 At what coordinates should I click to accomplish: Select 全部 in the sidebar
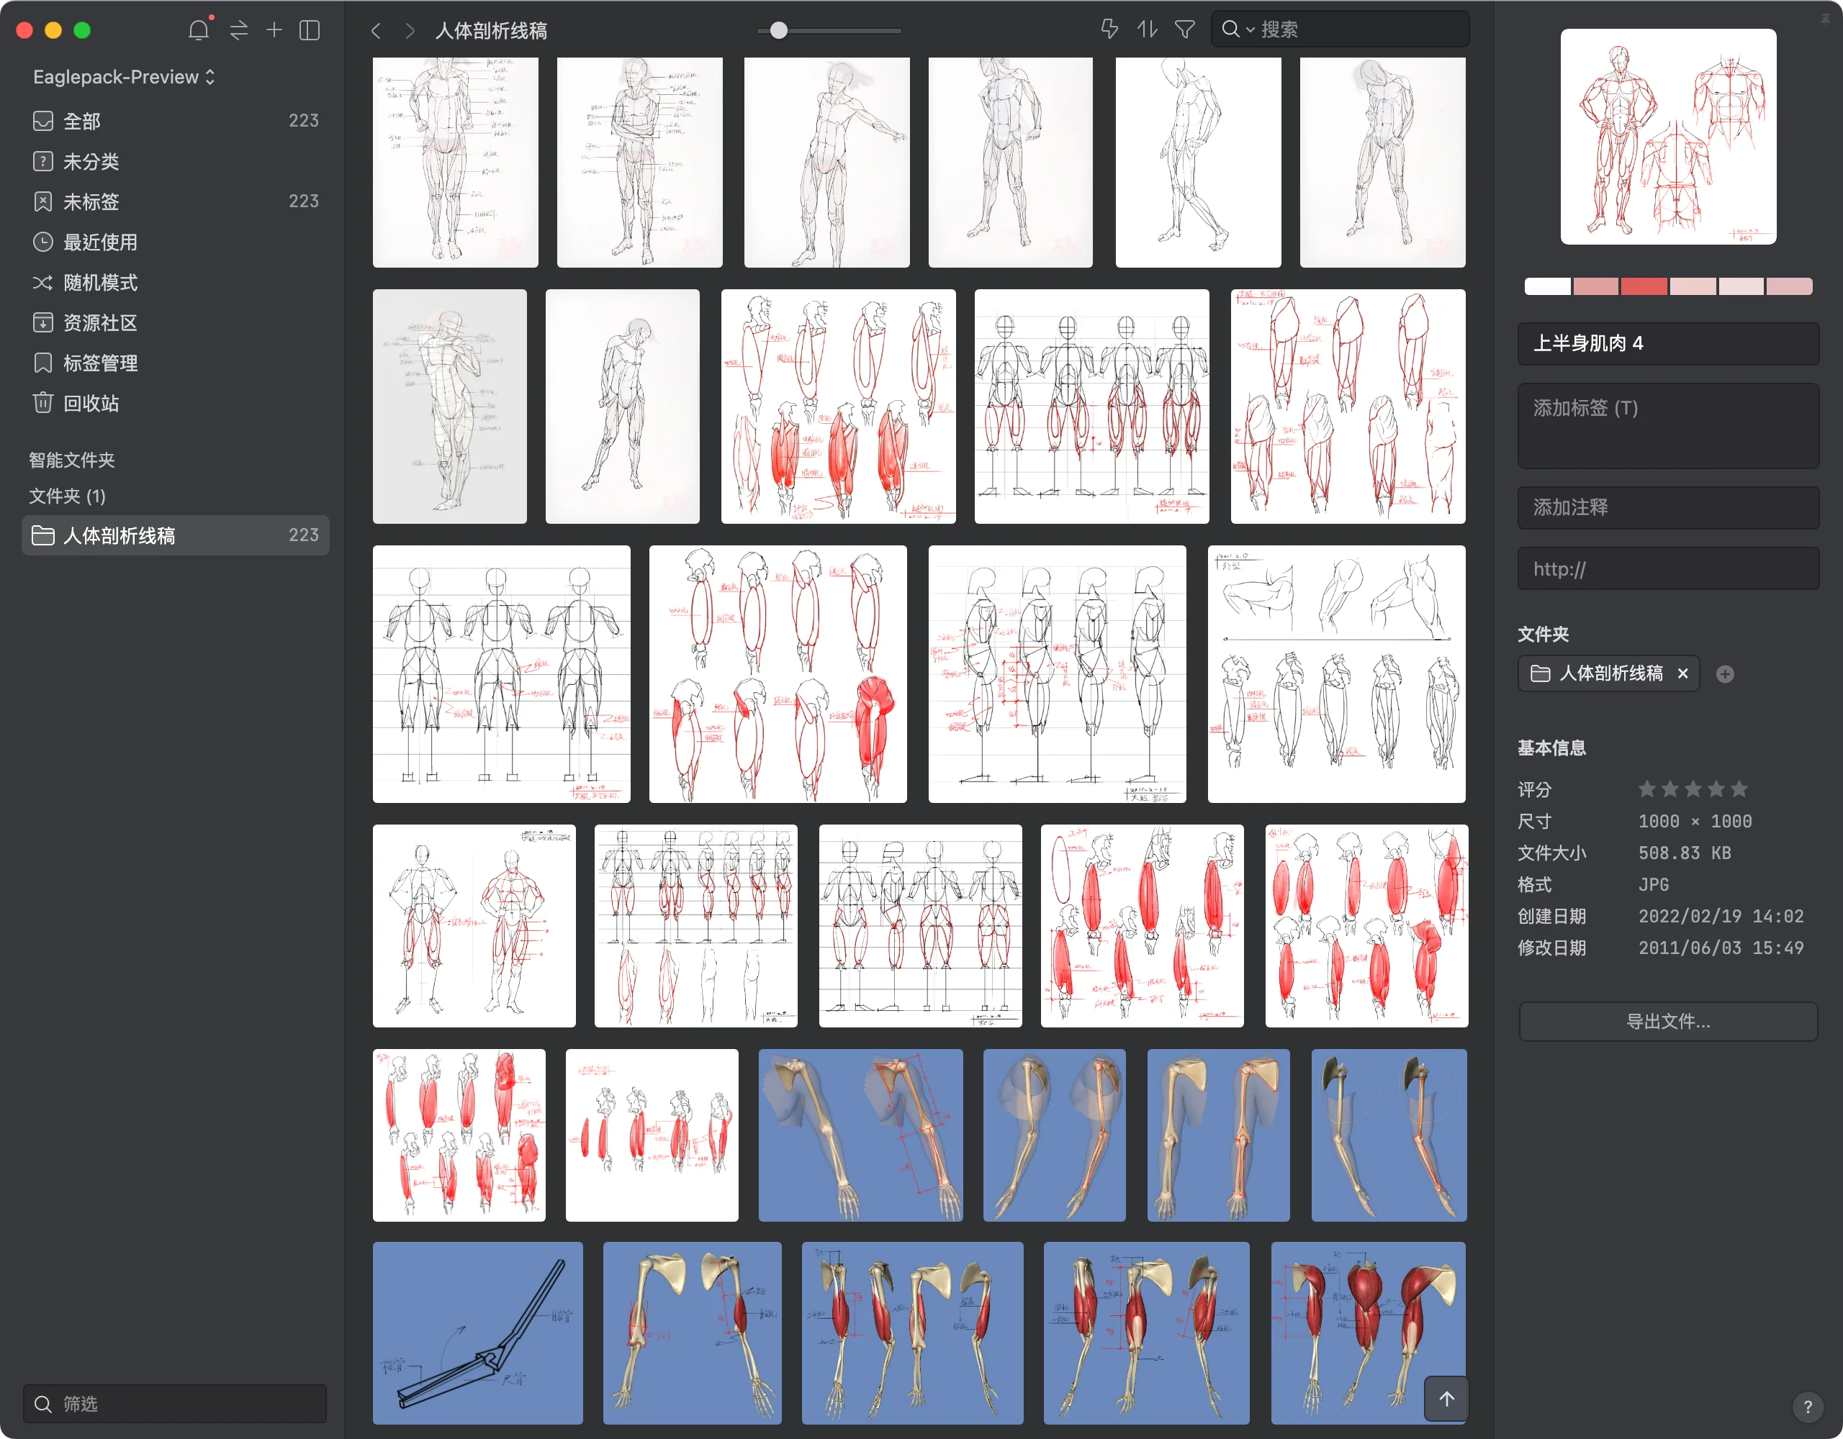click(176, 121)
